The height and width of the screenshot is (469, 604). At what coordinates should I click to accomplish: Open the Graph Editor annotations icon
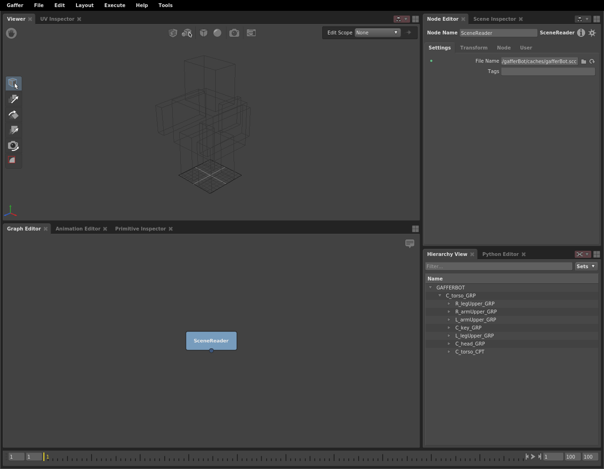pos(410,244)
